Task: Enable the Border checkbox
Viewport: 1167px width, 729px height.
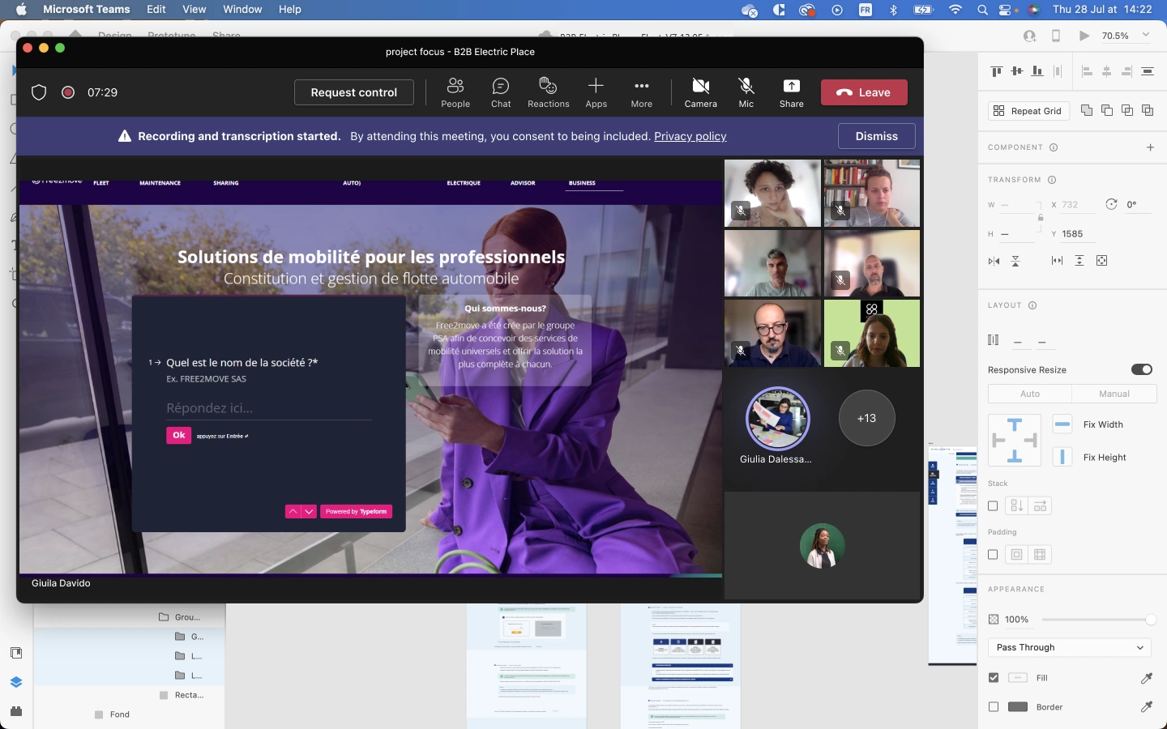Action: tap(994, 707)
